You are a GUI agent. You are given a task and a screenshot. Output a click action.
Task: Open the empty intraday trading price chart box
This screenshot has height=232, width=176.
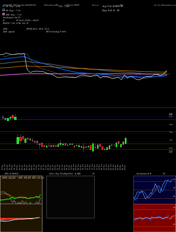70,197
